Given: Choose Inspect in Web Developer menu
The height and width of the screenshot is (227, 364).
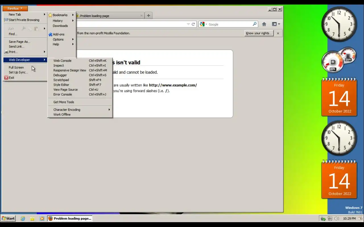Looking at the screenshot, I should point(80,66).
